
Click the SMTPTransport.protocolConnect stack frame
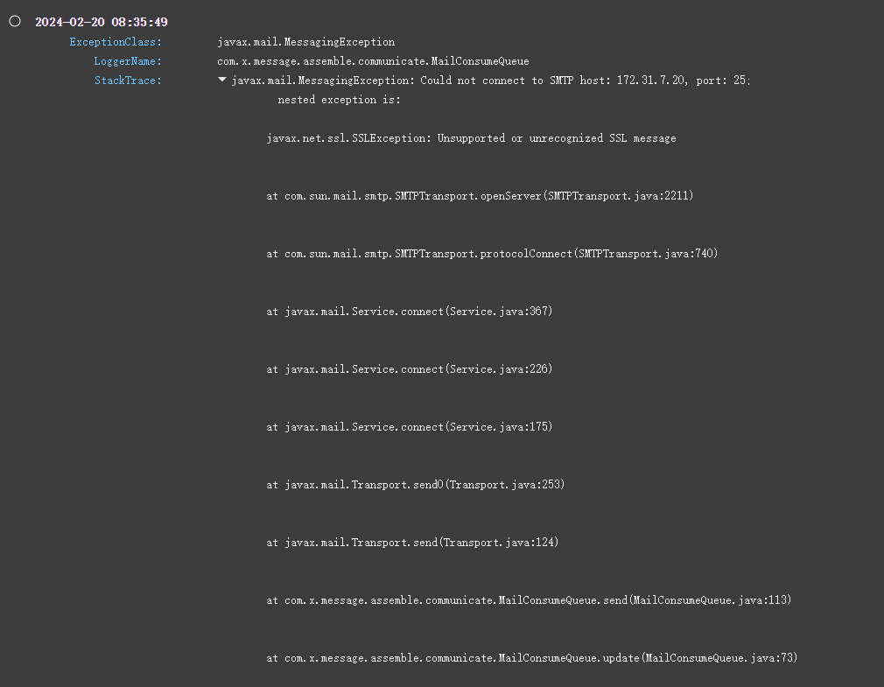[x=492, y=254]
